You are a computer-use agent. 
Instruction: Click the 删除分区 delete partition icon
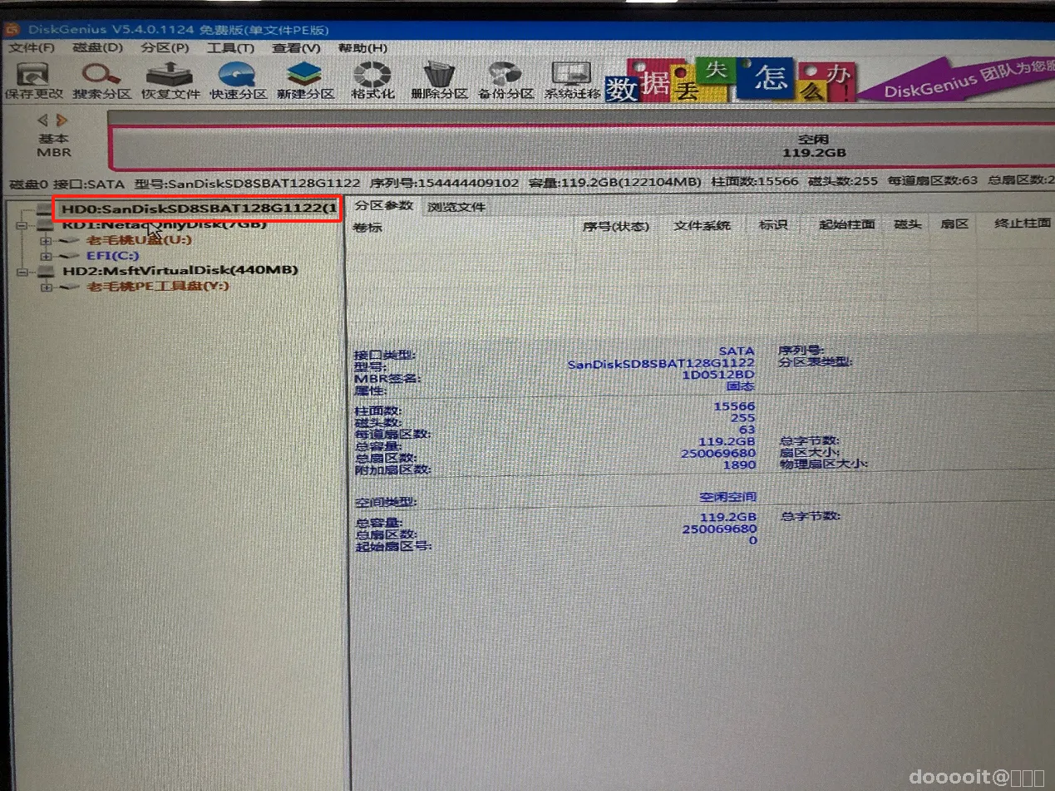pos(439,81)
